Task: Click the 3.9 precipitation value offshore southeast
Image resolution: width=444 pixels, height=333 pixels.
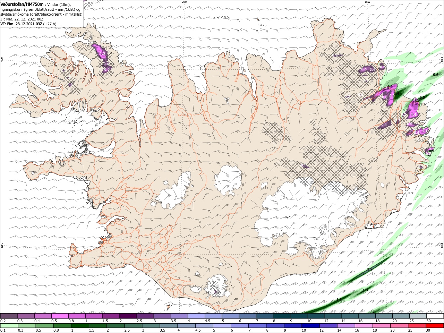Action: point(370,269)
